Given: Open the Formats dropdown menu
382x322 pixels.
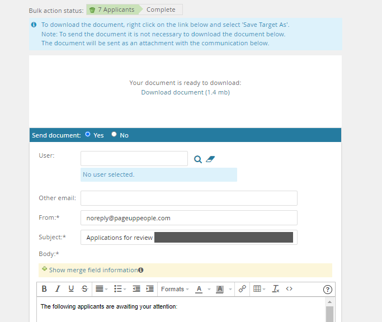Looking at the screenshot, I should 175,289.
